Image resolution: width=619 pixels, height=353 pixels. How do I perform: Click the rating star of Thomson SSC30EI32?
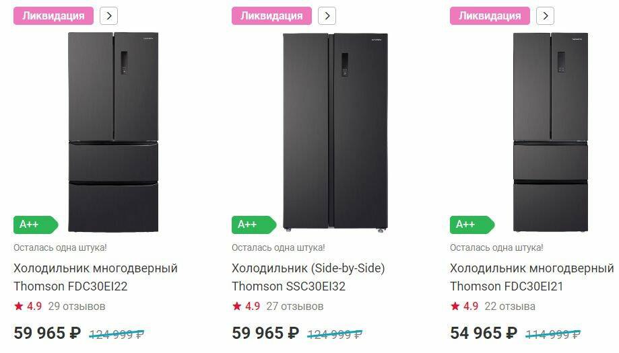(237, 307)
